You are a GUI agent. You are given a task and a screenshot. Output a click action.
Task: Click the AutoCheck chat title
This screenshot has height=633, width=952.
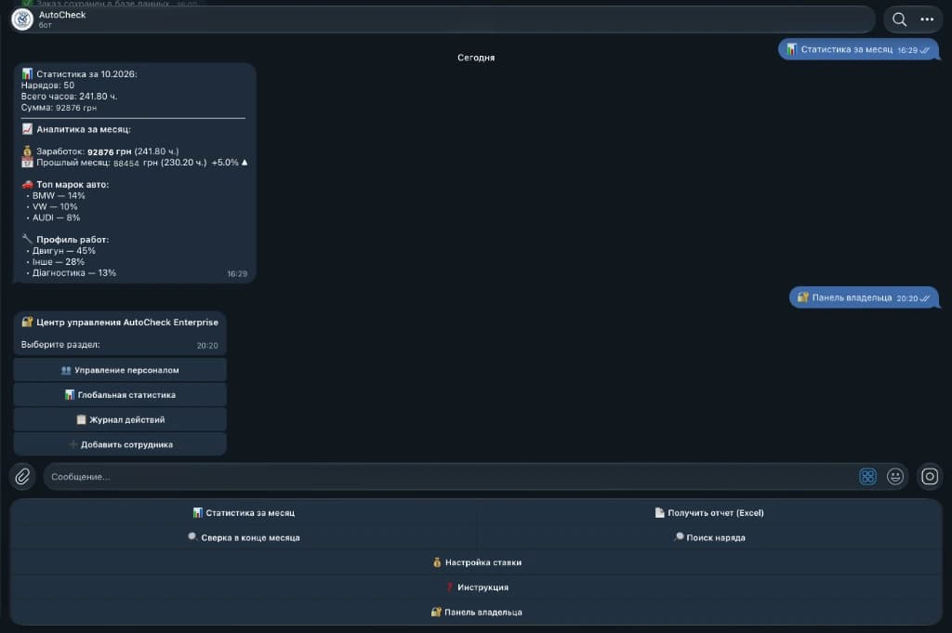pyautogui.click(x=62, y=15)
